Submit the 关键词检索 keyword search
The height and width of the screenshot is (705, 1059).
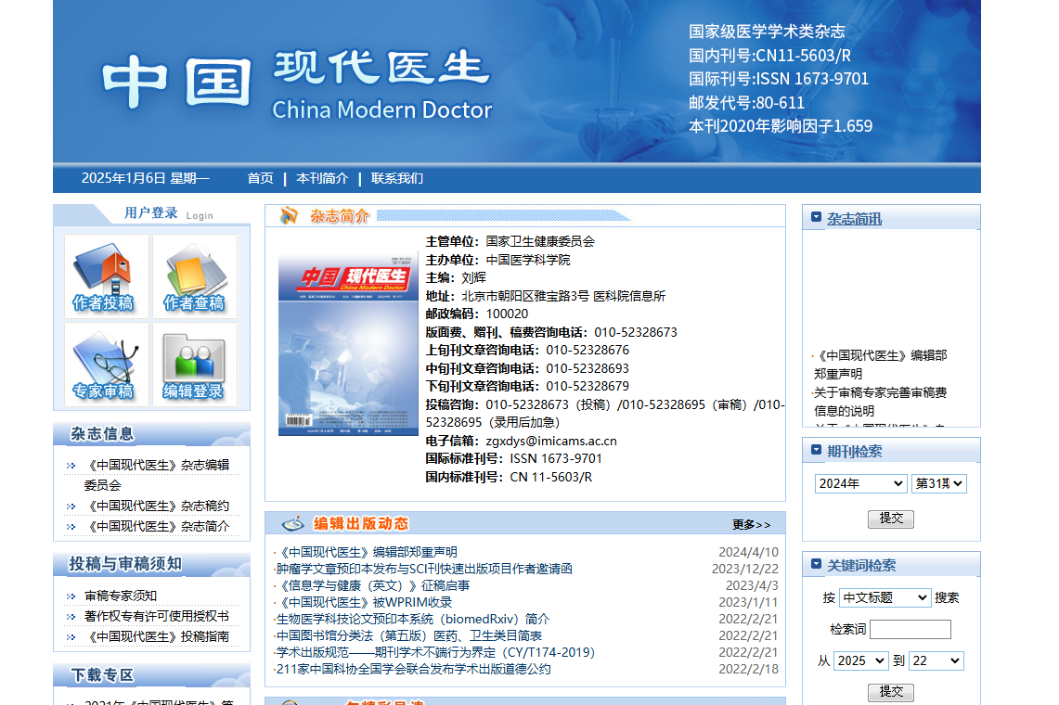point(891,692)
